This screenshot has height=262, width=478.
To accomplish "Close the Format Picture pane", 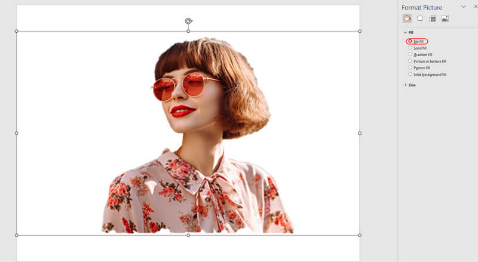I will tap(475, 7).
